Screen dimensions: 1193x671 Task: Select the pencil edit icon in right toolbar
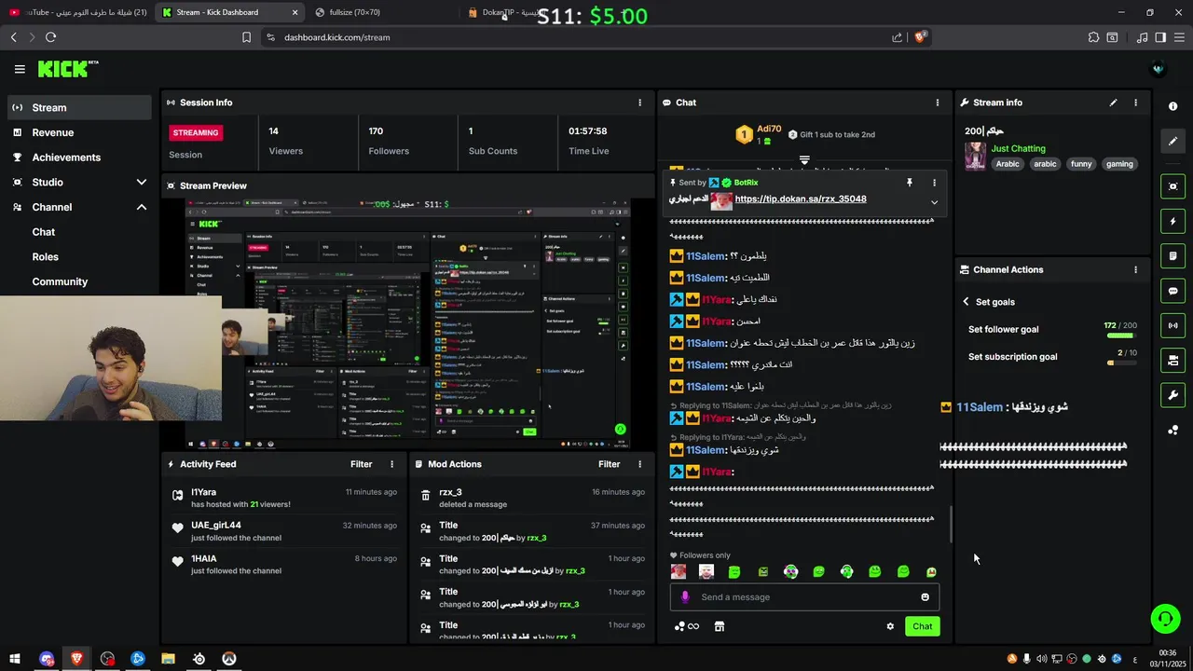(x=1173, y=141)
